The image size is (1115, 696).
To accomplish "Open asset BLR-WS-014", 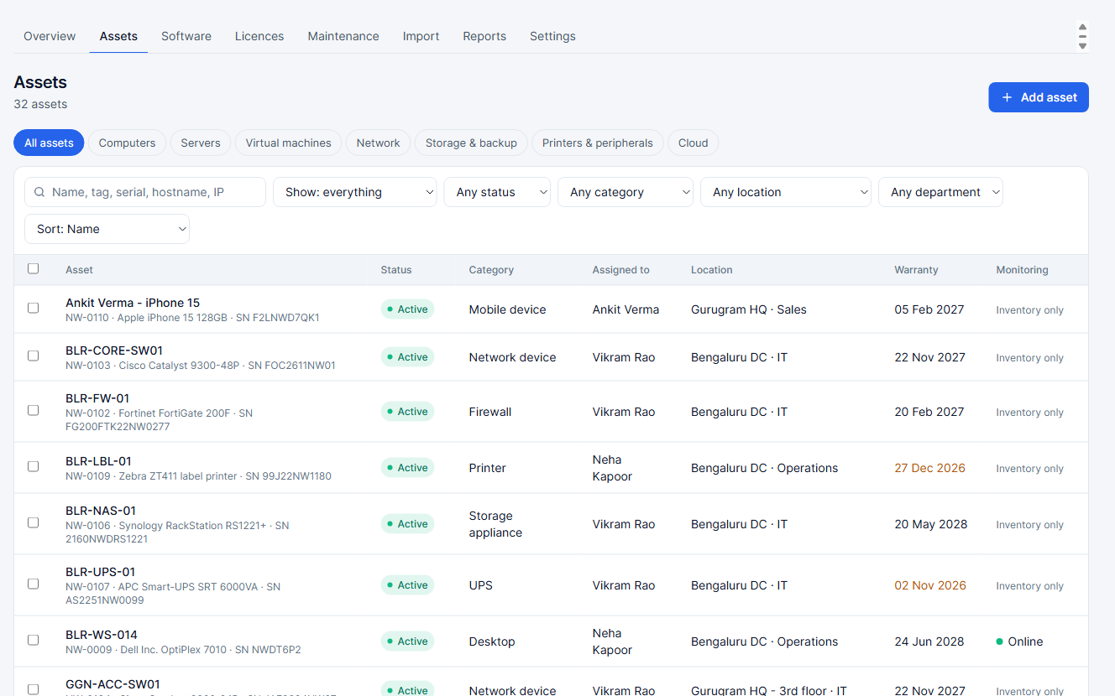I will [102, 635].
